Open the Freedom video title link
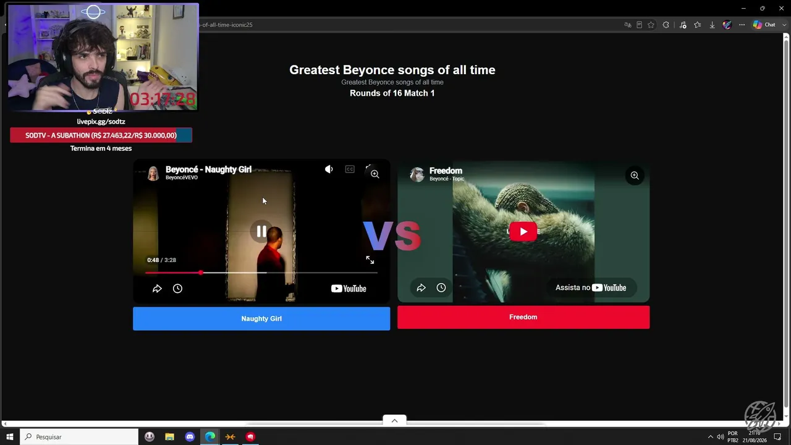This screenshot has width=791, height=445. click(446, 171)
